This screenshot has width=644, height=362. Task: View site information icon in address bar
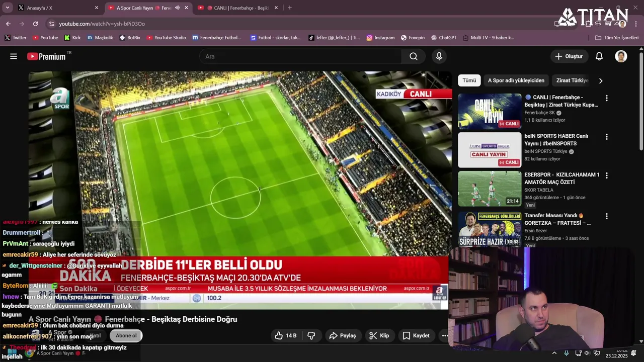coord(51,24)
